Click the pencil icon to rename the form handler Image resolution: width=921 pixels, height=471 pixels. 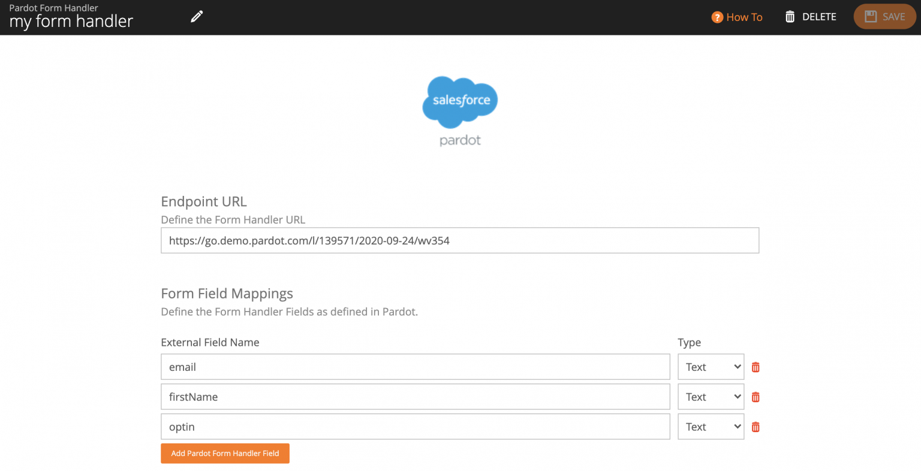(x=196, y=16)
